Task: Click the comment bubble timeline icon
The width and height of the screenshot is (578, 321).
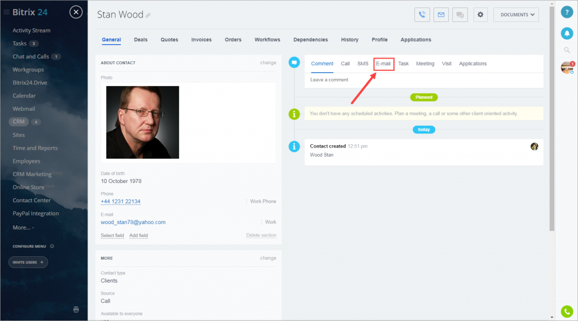Action: coord(294,63)
